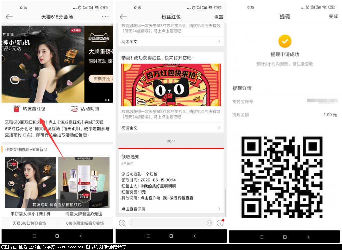Tap the Wi-Fi icon on the 粉丝红包 phone
Viewport: 342px width, 250px height.
[210, 8]
